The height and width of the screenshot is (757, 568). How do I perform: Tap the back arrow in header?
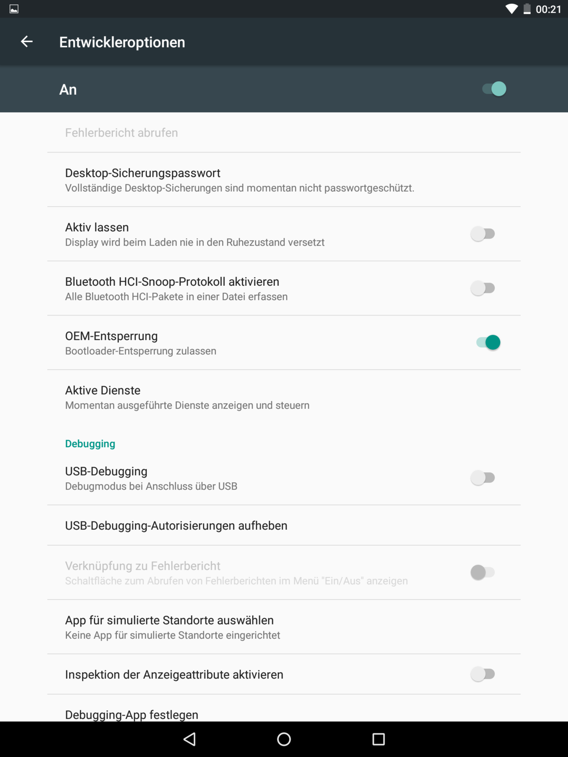click(x=27, y=42)
